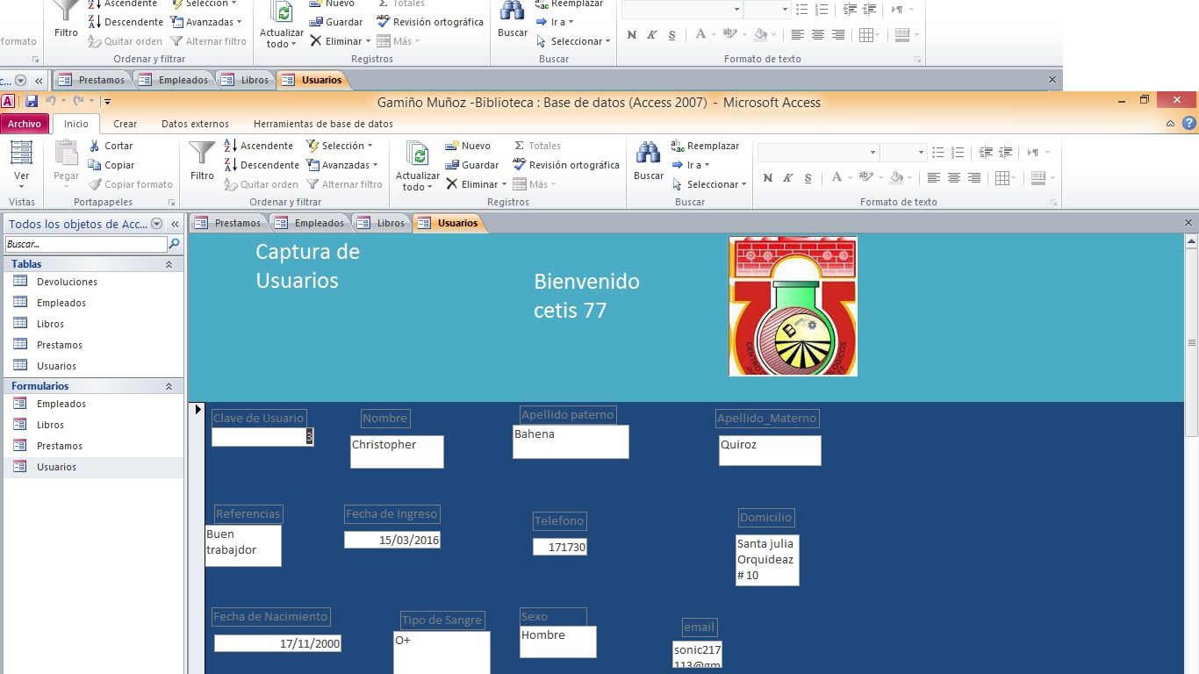Screen dimensions: 1199x674
Task: Click Nuevo record in the main Access window ribbon
Action: click(x=468, y=146)
